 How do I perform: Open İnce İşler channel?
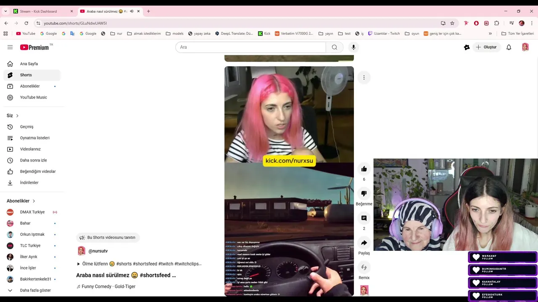pyautogui.click(x=32, y=268)
